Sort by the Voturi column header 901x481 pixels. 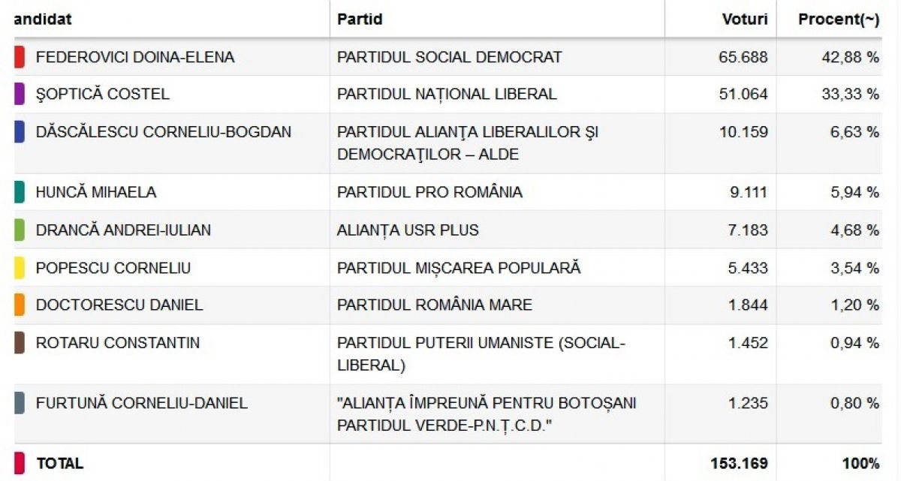744,20
